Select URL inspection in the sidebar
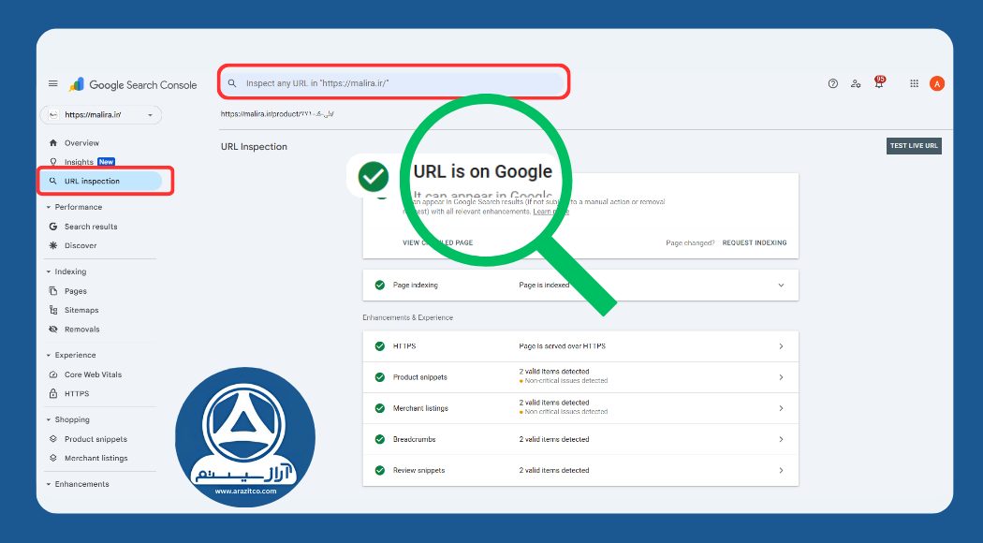This screenshot has height=543, width=983. (92, 181)
